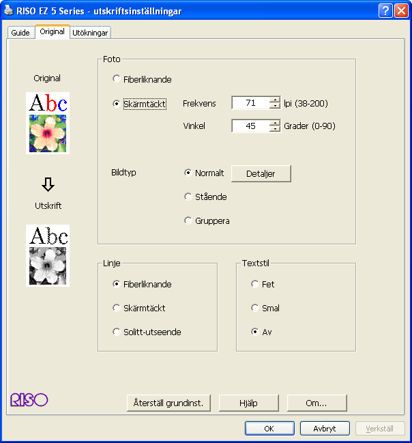Select Skärmtäckt in the Foto group
The width and height of the screenshot is (412, 443).
(x=140, y=104)
